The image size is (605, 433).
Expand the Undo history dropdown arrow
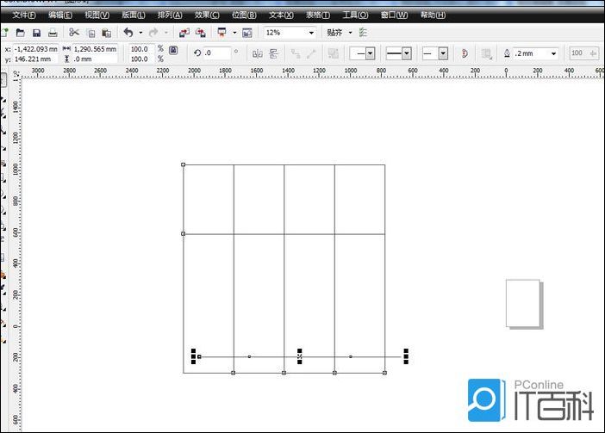pos(140,33)
